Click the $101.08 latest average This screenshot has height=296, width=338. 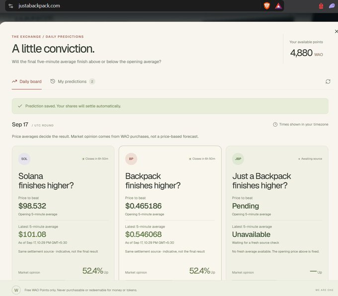click(32, 234)
